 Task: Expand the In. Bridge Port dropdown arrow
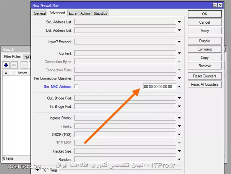pyautogui.click(x=179, y=106)
